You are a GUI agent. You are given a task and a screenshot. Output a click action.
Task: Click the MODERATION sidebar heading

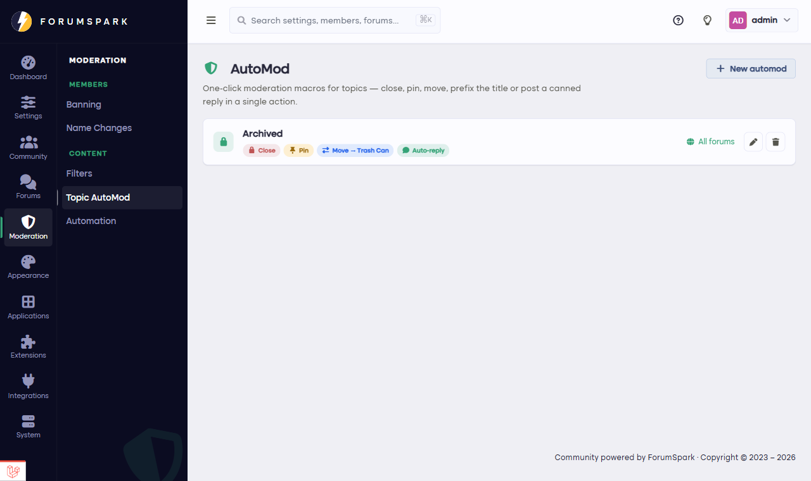98,60
